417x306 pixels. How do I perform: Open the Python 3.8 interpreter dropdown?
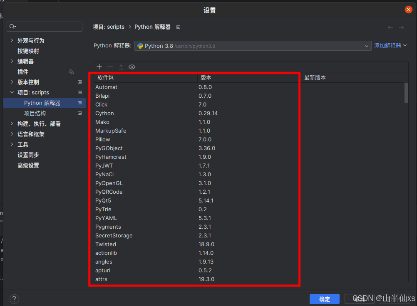[x=253, y=46]
